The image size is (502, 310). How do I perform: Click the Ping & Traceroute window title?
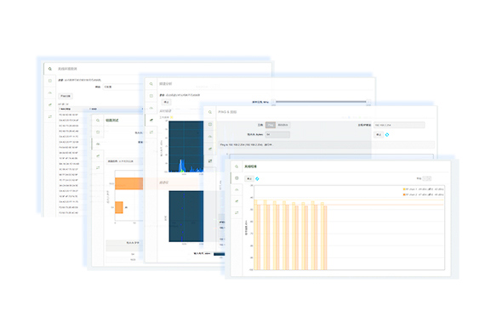(x=227, y=112)
